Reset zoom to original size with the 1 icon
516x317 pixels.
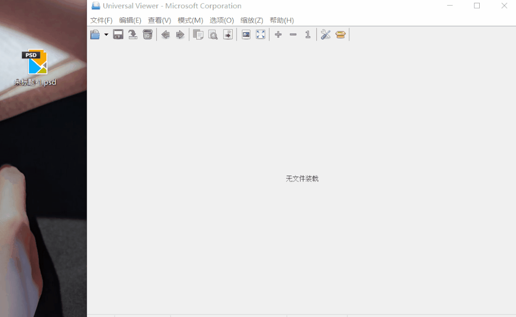coord(308,34)
